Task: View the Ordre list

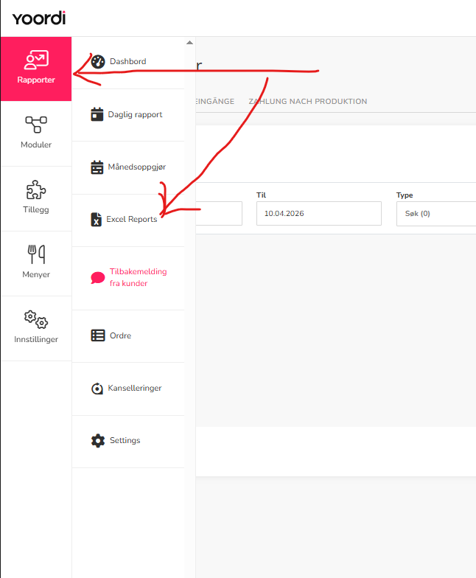Action: [128, 336]
